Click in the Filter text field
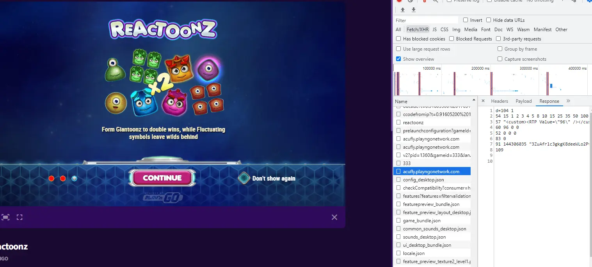Viewport: 592px width, 267px height. (x=426, y=20)
